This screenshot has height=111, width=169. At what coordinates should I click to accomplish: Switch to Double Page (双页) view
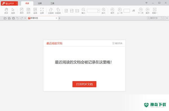[x=28, y=11]
